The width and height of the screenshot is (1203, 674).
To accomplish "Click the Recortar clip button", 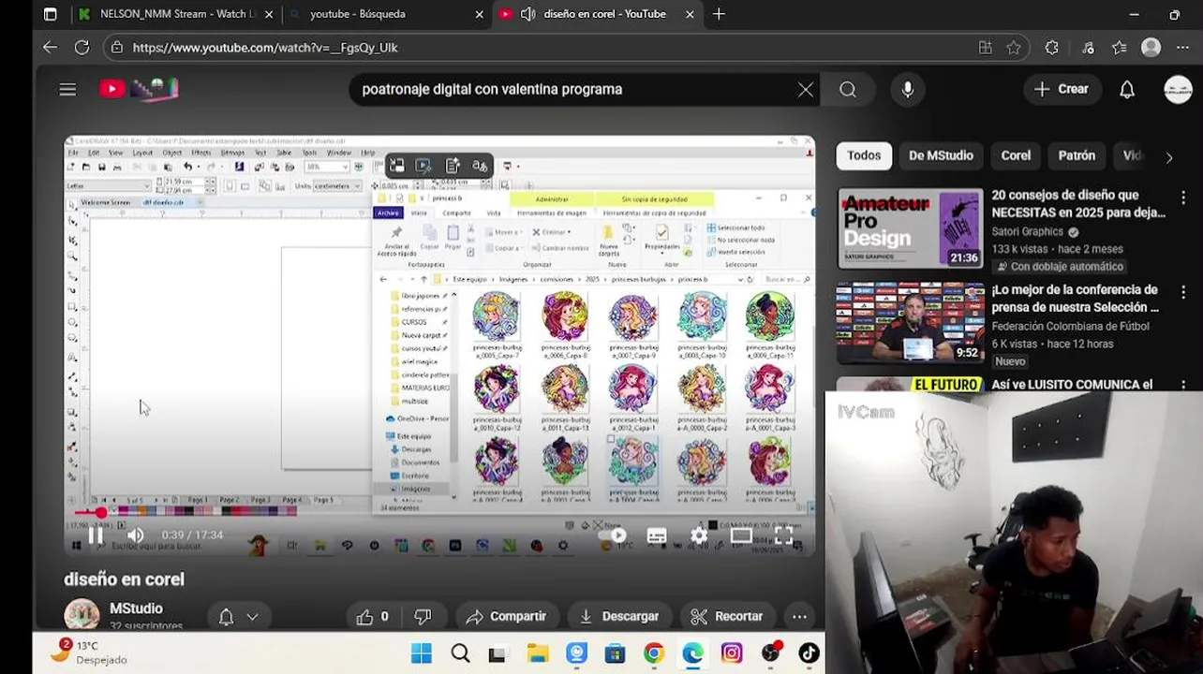I will click(x=727, y=616).
